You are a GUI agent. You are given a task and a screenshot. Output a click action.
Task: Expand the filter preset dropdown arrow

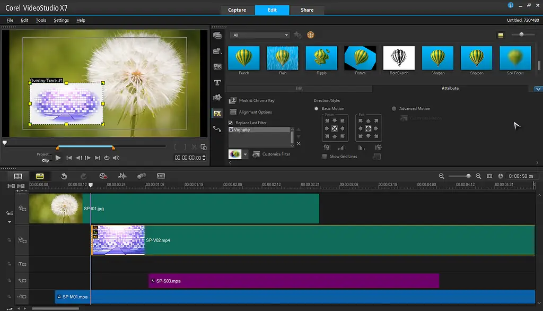pos(245,154)
